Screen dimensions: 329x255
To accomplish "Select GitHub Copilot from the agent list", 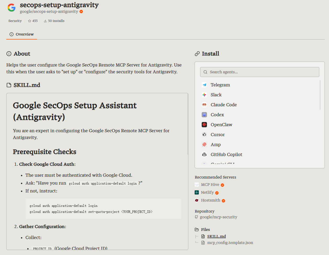I will click(226, 154).
